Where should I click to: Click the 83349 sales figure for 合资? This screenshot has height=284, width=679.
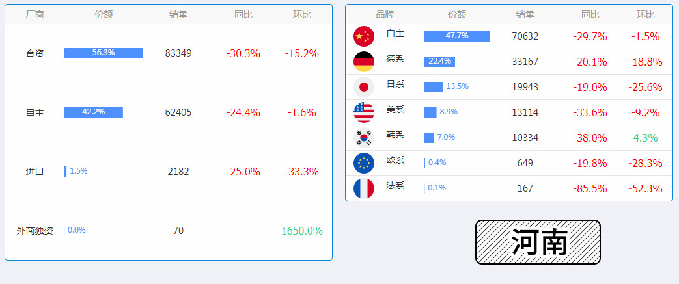(178, 53)
